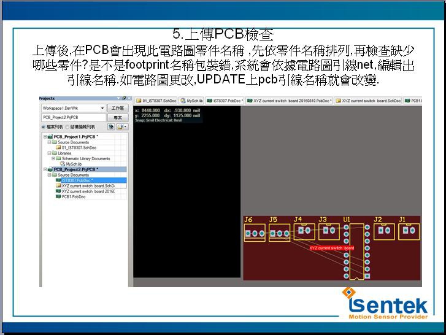Select PCB1.PcbDoc in project tree
Image resolution: width=446 pixels, height=335 pixels.
(x=74, y=197)
